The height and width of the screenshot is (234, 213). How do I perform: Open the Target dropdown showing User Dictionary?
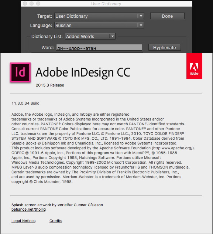(x=99, y=16)
